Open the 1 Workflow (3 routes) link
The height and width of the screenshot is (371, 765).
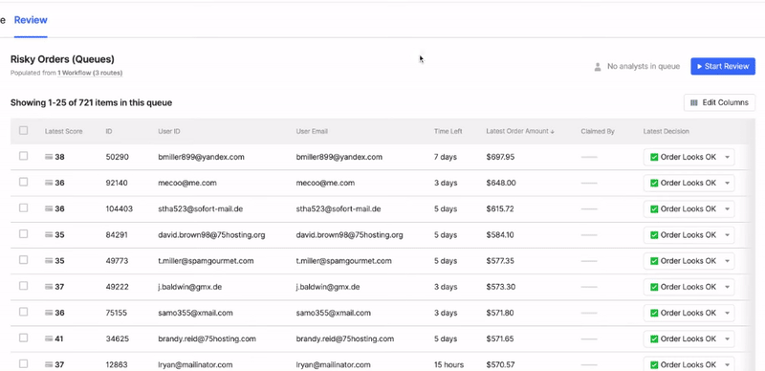90,74
